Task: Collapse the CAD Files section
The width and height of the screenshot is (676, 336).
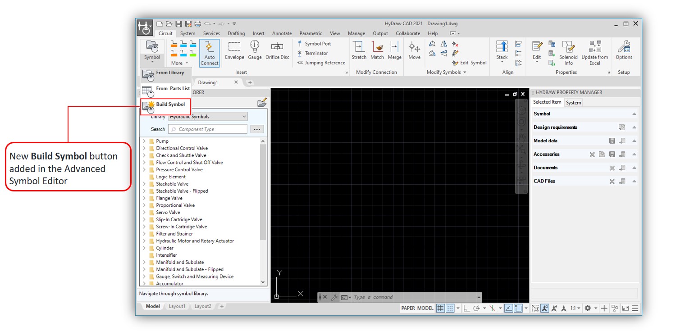Action: 634,182
